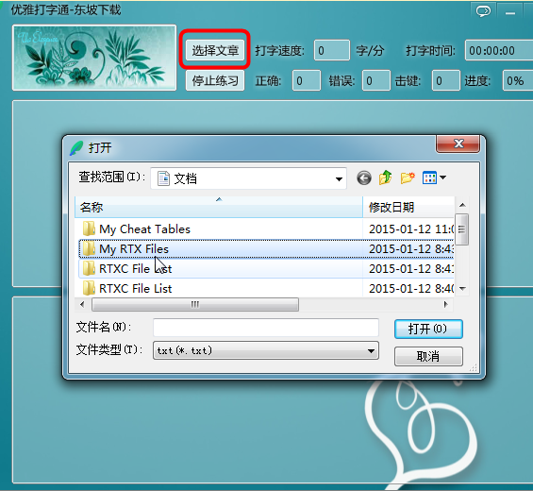Viewport: 533px width, 491px height.
Task: Open the view menu grid icon
Action: [429, 178]
